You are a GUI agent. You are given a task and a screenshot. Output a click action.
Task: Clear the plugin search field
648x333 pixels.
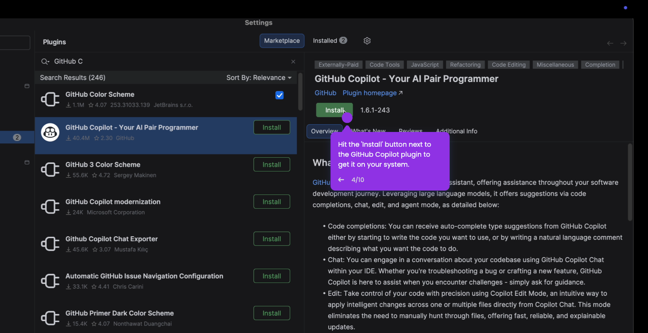pos(293,61)
